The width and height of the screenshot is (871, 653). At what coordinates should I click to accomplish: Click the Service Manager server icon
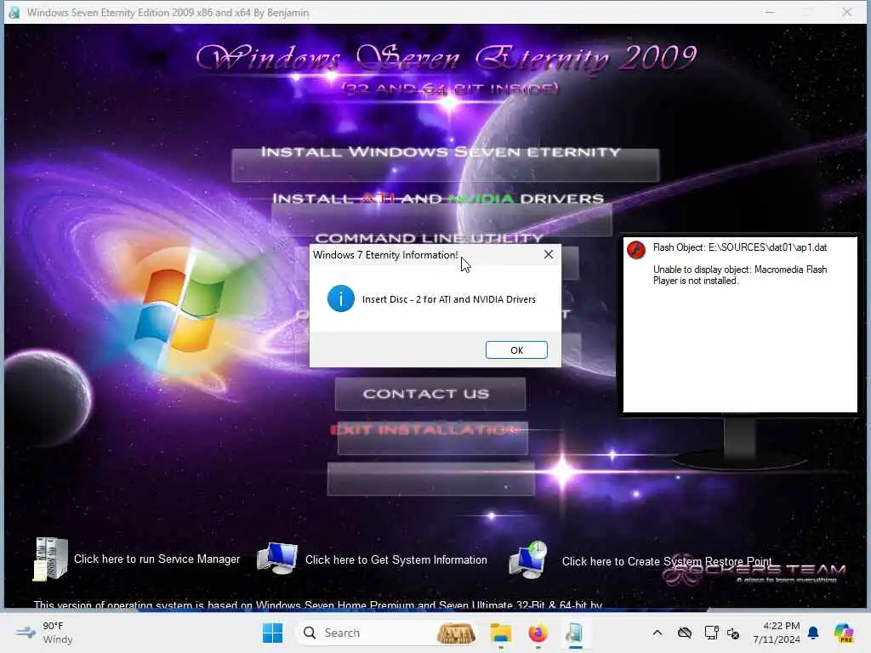tap(50, 559)
